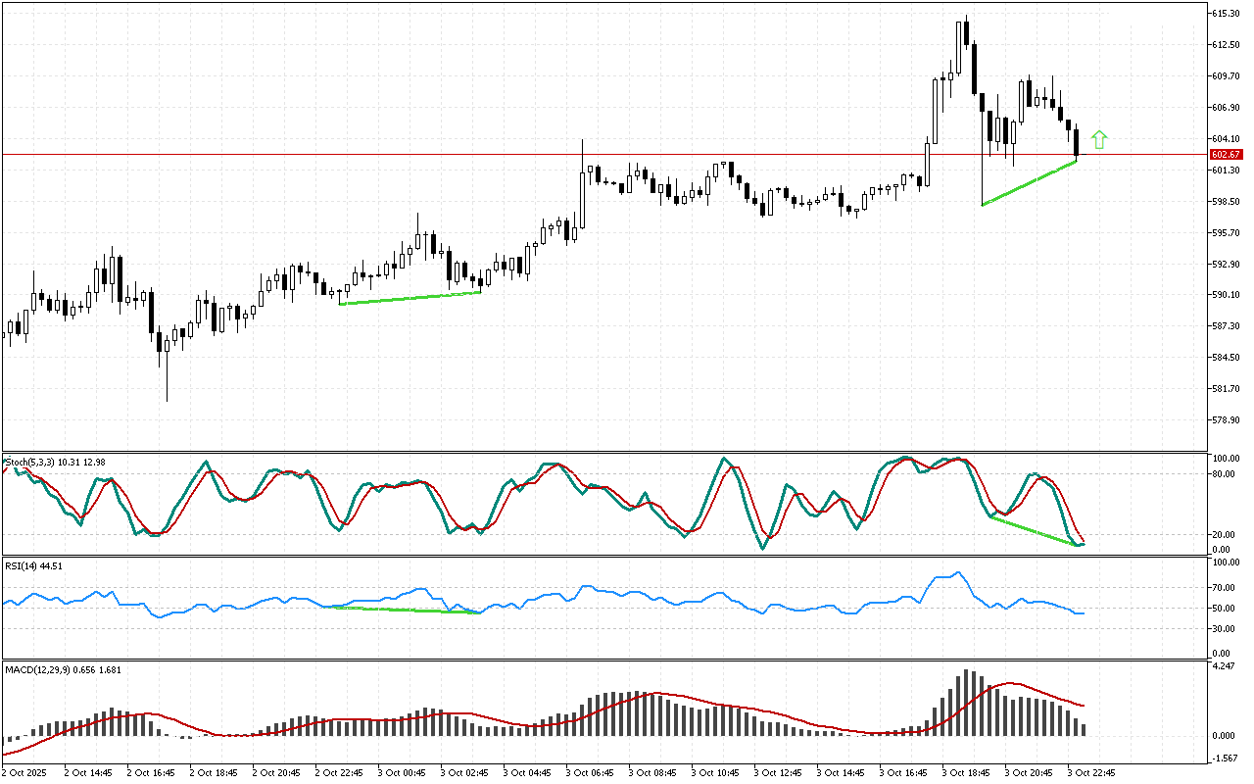
Task: Click the green up arrow signal
Action: 1099,140
